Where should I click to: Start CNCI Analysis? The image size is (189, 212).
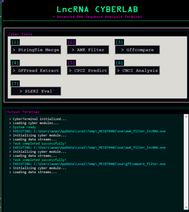click(137, 71)
